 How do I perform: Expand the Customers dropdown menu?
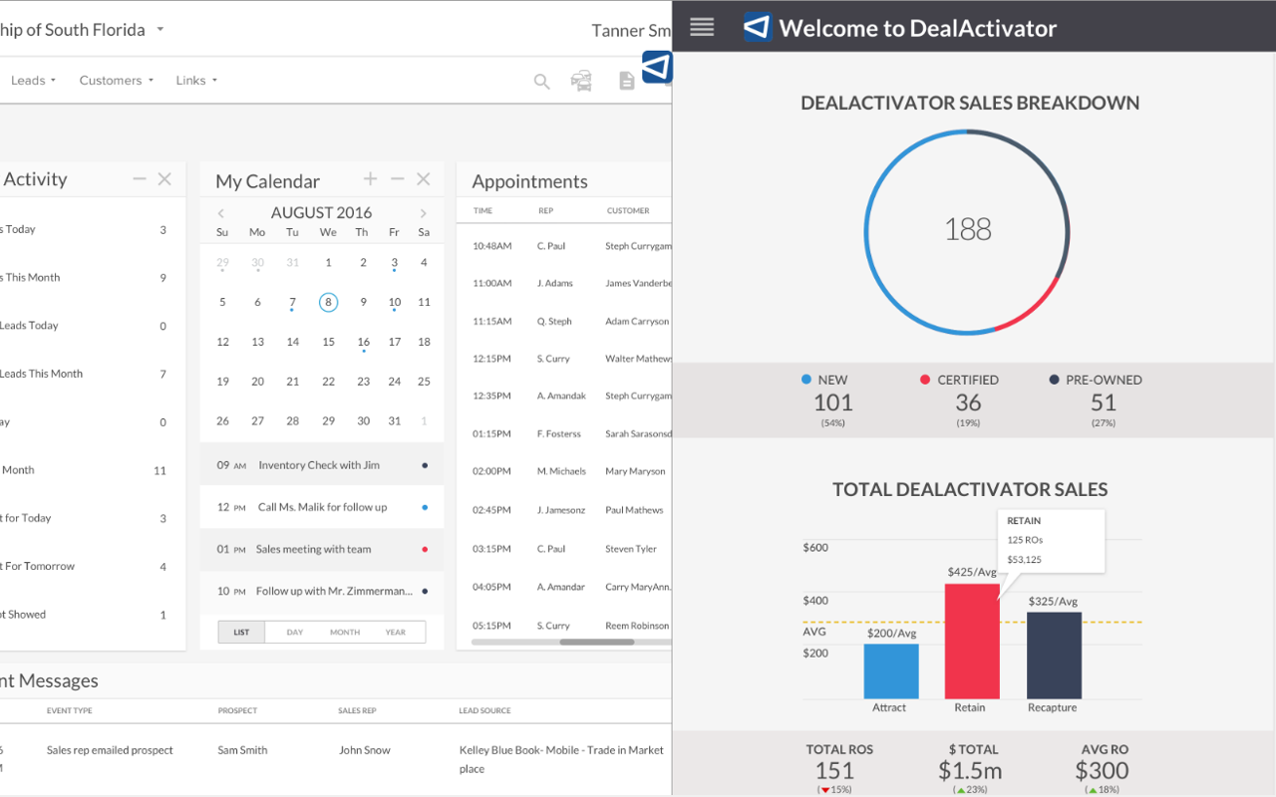[116, 81]
